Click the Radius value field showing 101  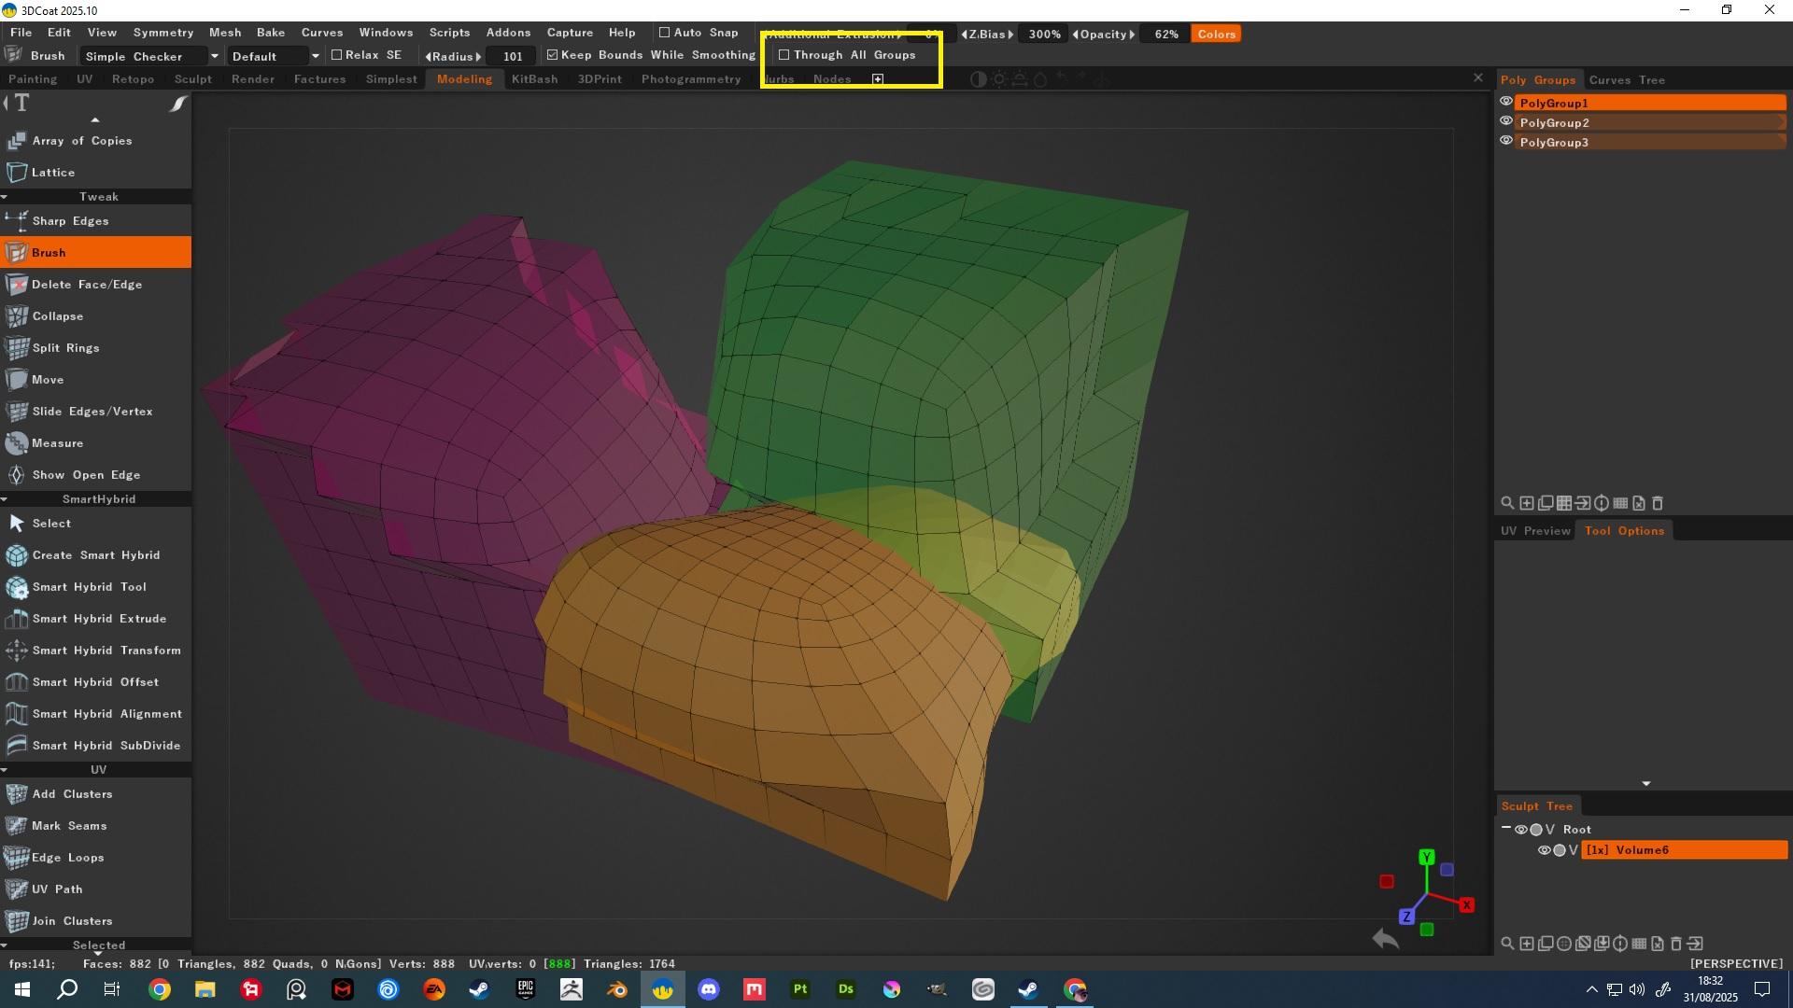pos(512,56)
